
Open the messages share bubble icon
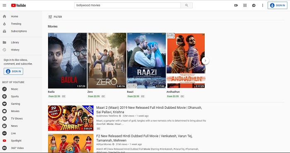coord(254,5)
